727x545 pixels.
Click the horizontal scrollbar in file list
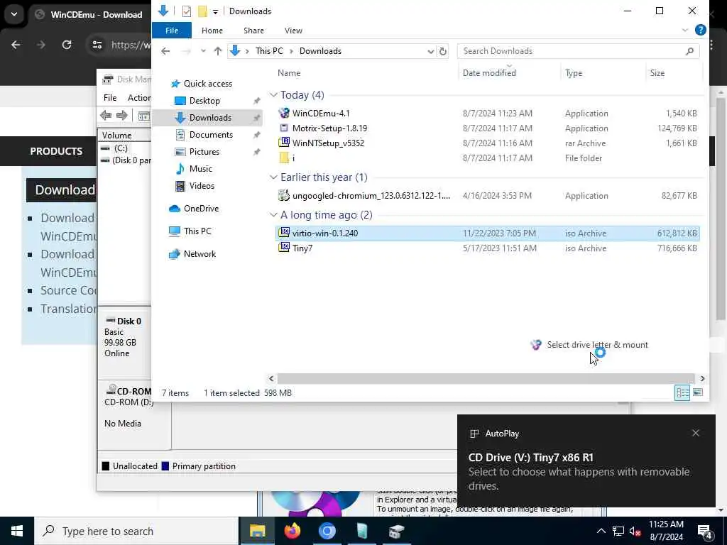point(486,379)
